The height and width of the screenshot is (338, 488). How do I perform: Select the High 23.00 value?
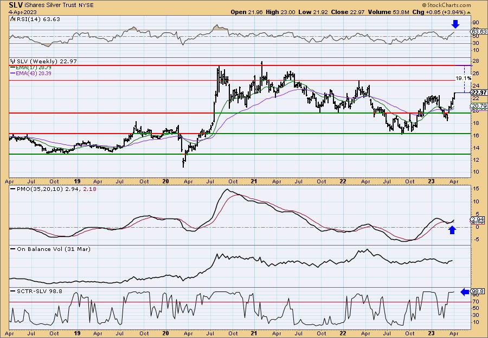[280, 12]
